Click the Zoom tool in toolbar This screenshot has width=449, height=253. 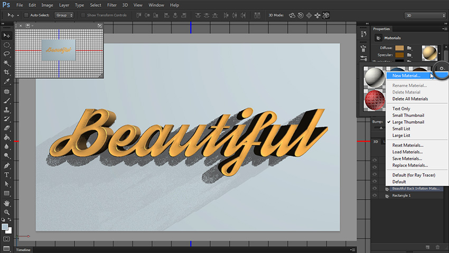click(7, 212)
